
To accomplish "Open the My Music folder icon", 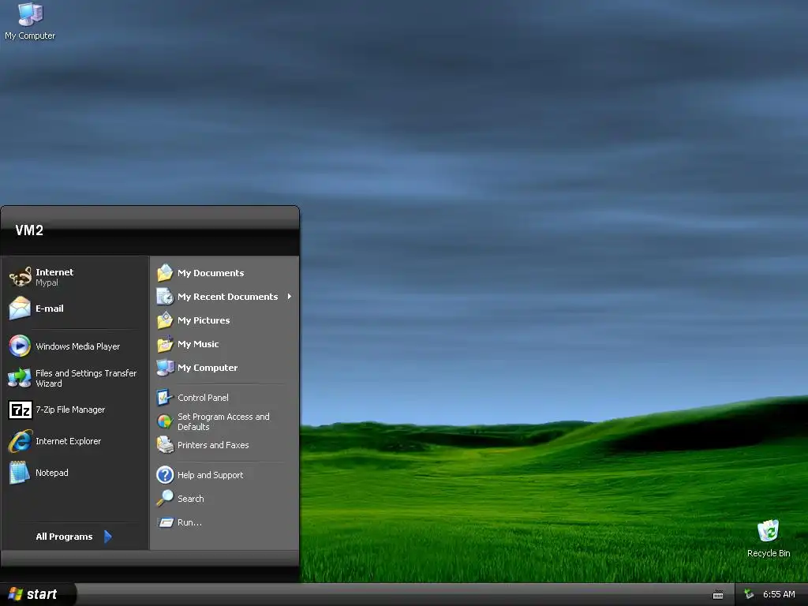I will click(x=165, y=344).
